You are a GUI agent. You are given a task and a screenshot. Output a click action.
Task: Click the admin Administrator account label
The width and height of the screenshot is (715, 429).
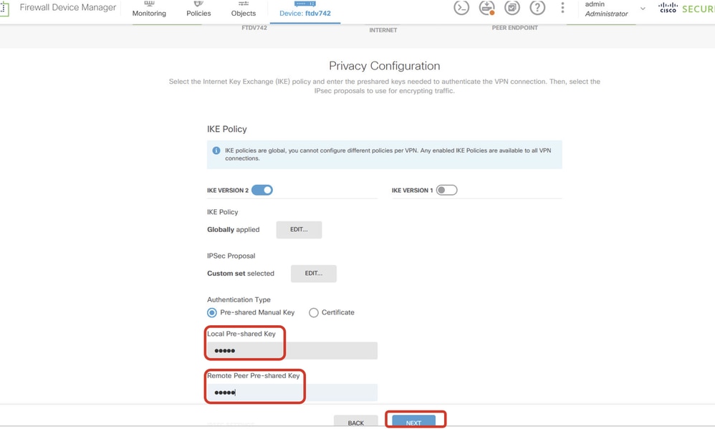(606, 9)
